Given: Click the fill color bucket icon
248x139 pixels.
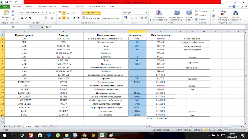Looking at the screenshot, I should 46,18.
